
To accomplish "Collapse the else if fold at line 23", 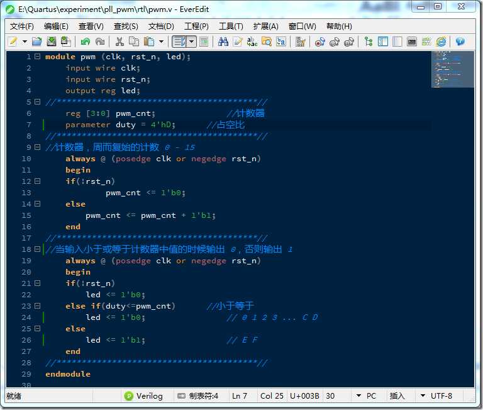I will coord(37,306).
